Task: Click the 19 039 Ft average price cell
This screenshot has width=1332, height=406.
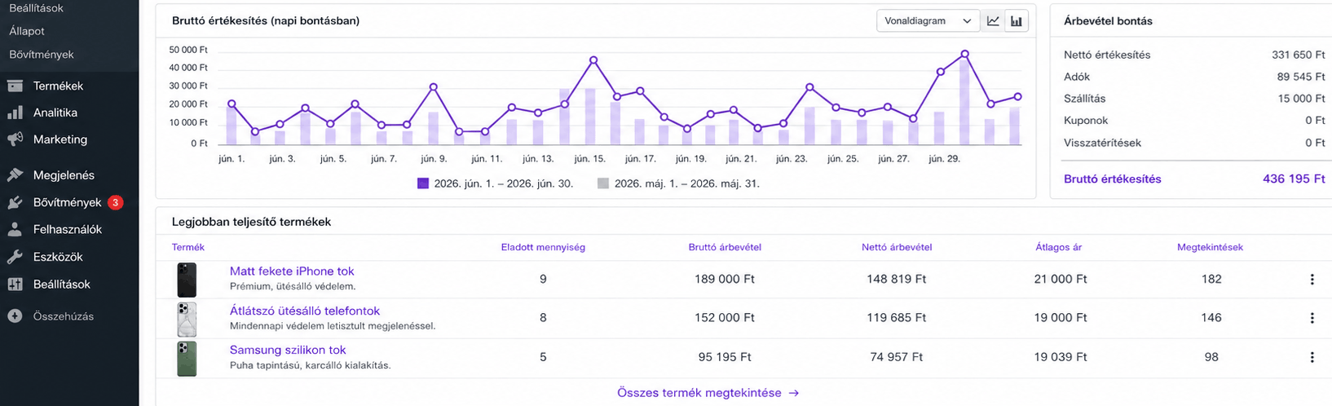Action: (1061, 357)
